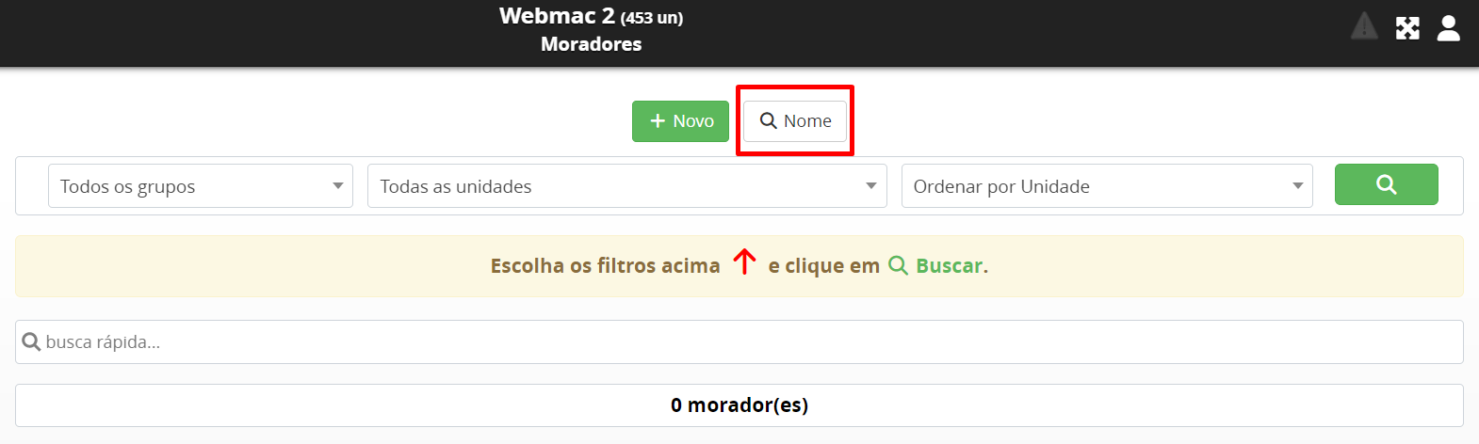Click the green magnifier beside Buscar text
The image size is (1479, 444).
pyautogui.click(x=899, y=266)
